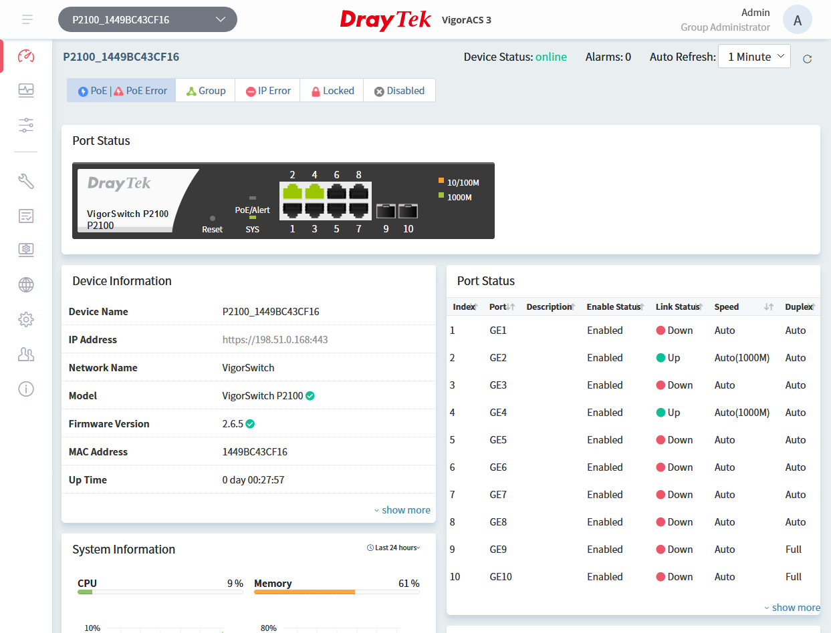Click show more under Device Information

tap(402, 510)
